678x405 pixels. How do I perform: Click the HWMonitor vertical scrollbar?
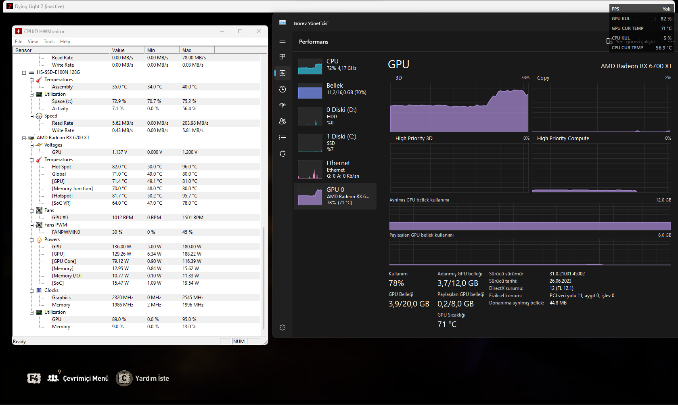(x=264, y=278)
